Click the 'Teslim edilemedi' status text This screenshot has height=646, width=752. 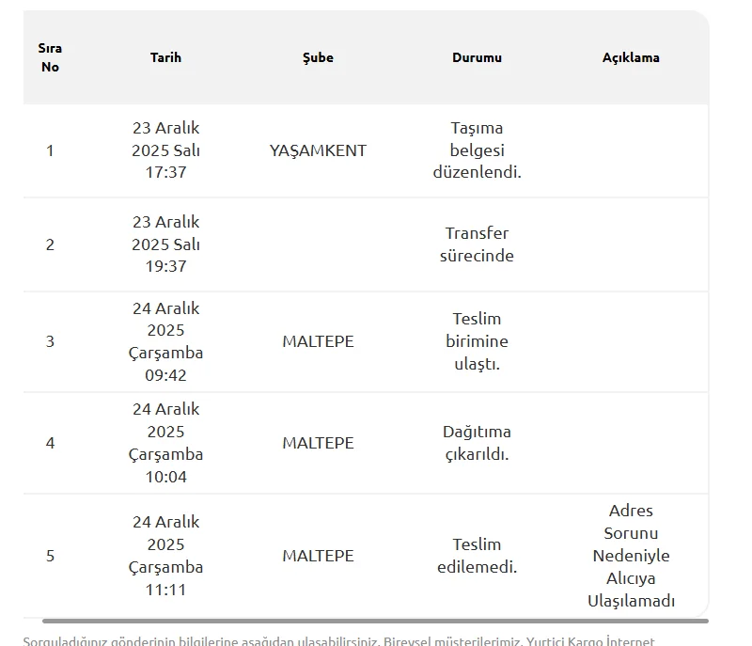point(477,556)
